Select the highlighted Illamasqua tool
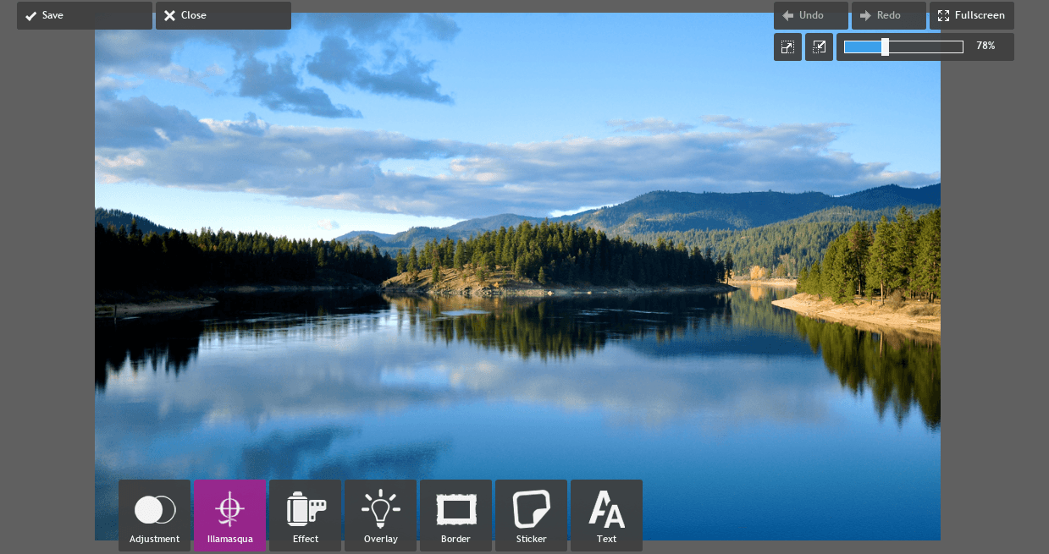This screenshot has height=554, width=1049. (229, 515)
